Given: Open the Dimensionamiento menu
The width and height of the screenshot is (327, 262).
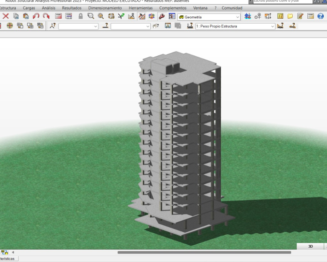Looking at the screenshot, I should [x=105, y=8].
